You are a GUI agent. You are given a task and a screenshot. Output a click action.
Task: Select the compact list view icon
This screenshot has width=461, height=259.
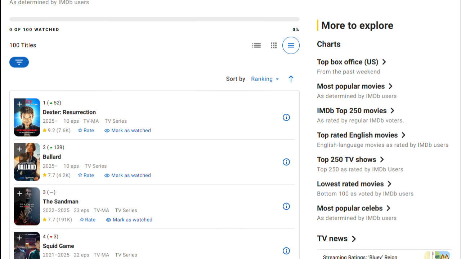tap(291, 45)
